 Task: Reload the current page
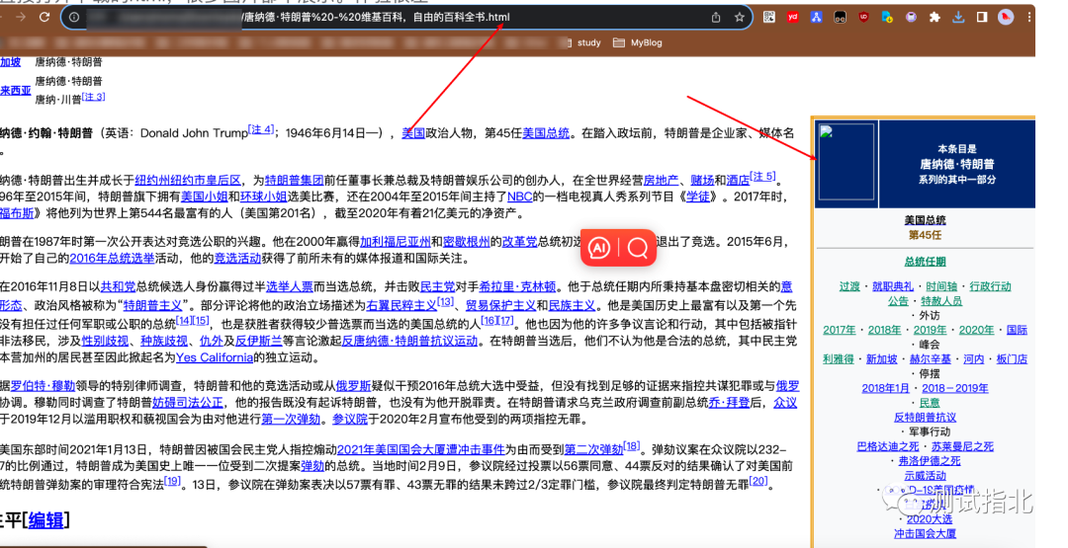point(44,17)
